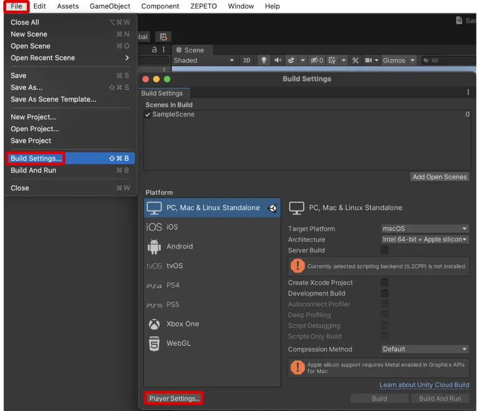Image resolution: width=480 pixels, height=411 pixels.
Task: Tick Deep Profiling checkbox
Action: [x=385, y=314]
